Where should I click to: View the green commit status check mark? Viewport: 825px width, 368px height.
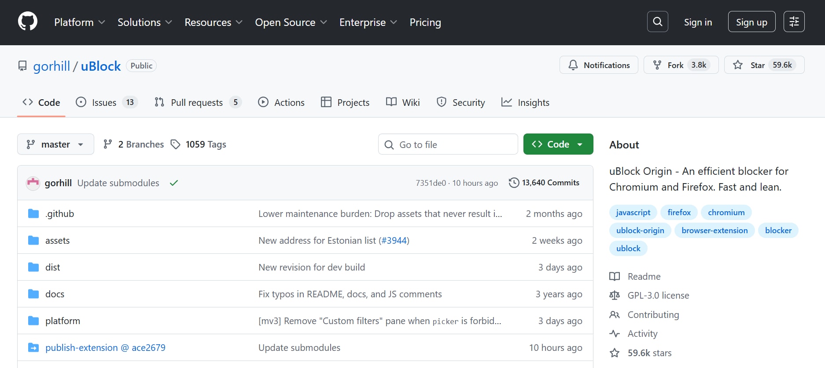[x=174, y=183]
